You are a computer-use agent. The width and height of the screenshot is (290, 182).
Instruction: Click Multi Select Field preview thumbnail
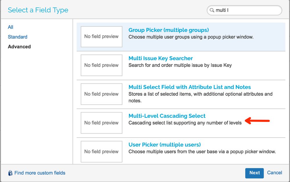(x=101, y=94)
